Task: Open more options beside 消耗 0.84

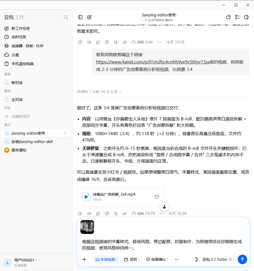Action: (159, 42)
